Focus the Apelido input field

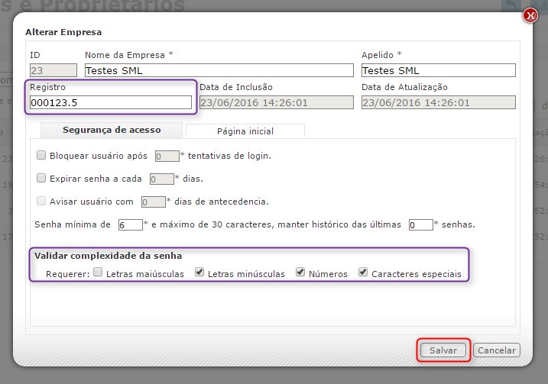click(x=438, y=70)
